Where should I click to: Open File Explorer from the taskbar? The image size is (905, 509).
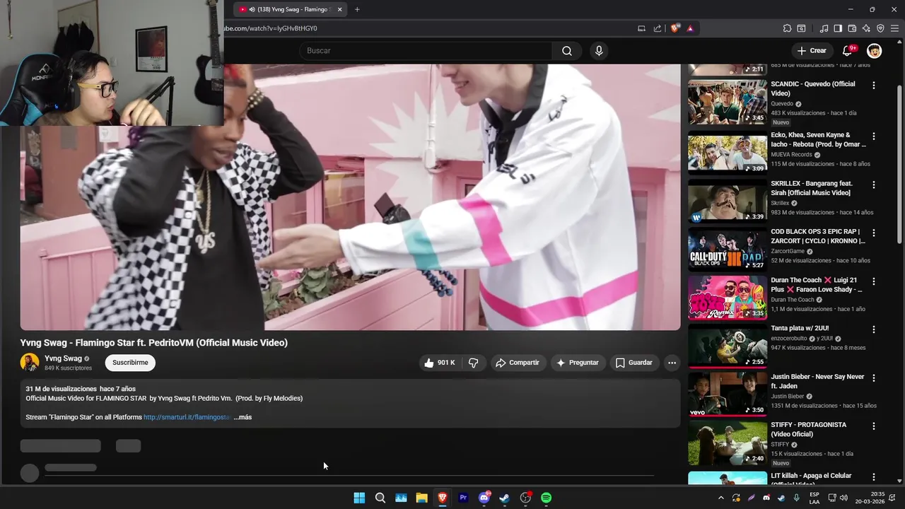[421, 498]
